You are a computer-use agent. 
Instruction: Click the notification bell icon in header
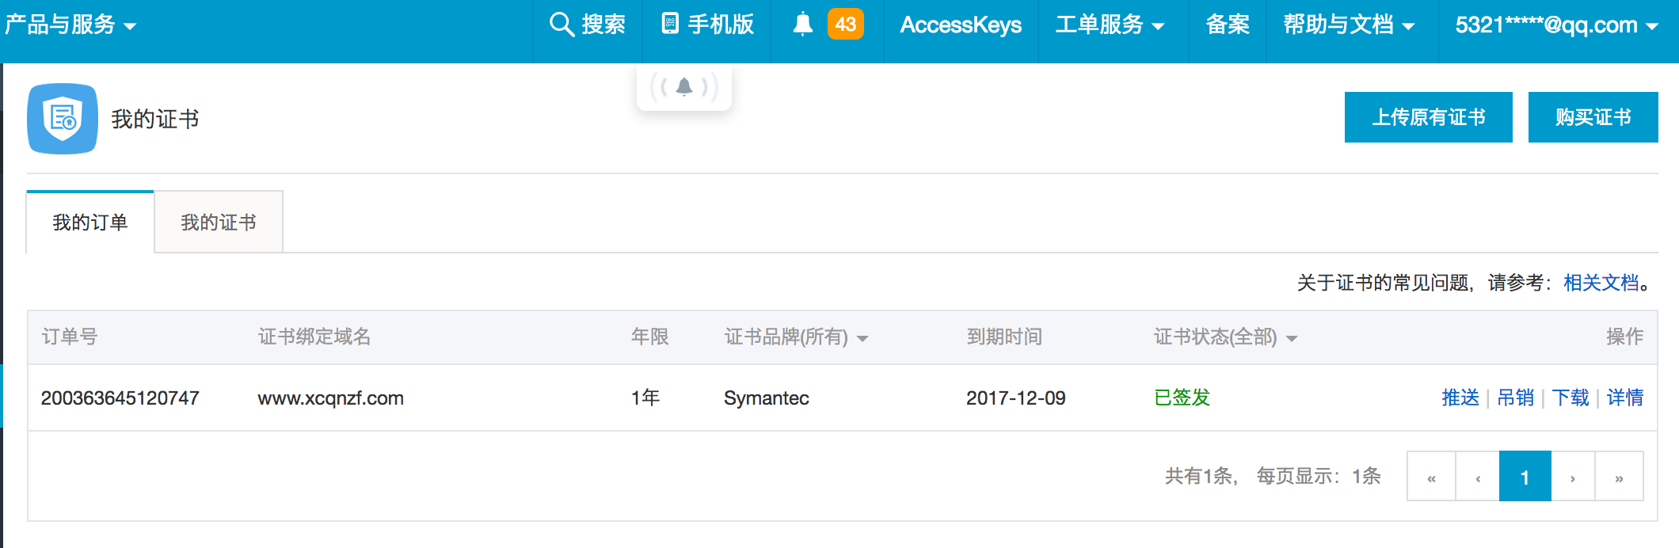803,25
